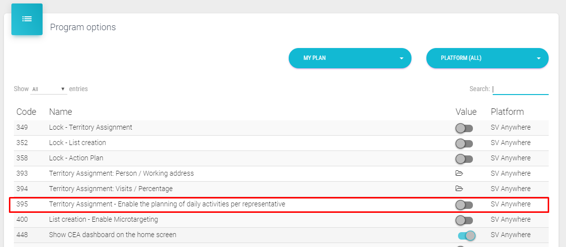Enable planning of daily activities per representative
Image resolution: width=566 pixels, height=247 pixels.
coord(464,205)
